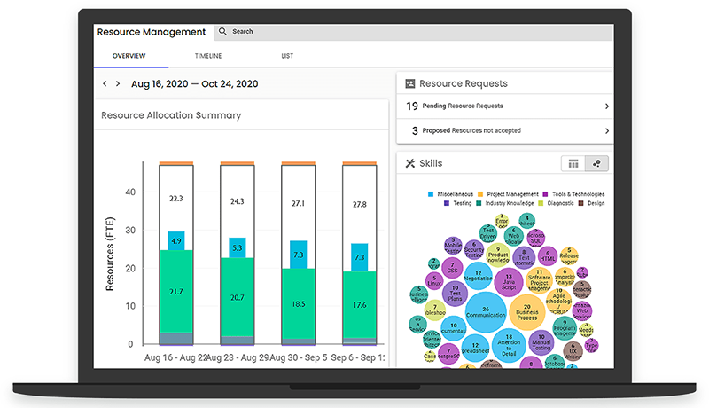Click blue 4.9 segment in Aug 16 bar
The image size is (709, 408).
tap(176, 241)
